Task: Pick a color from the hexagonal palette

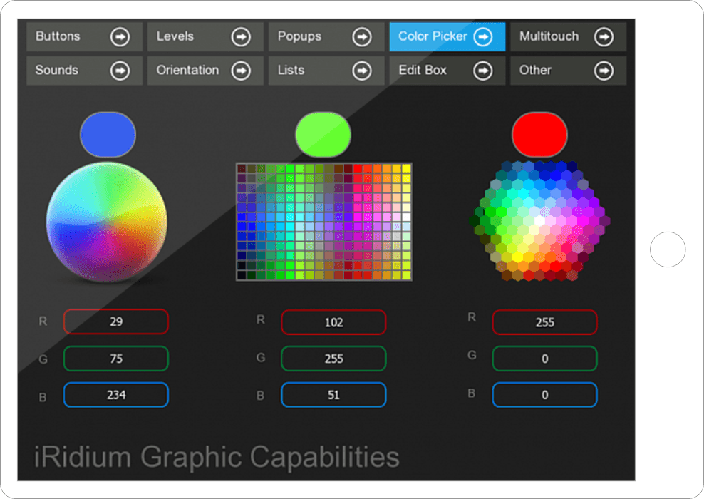Action: coord(542,221)
